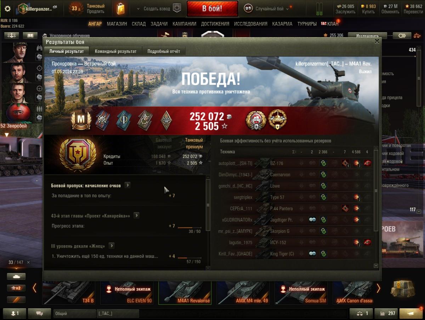Click the red В бой! button
Viewport: 425px width, 320px height.
pyautogui.click(x=212, y=9)
